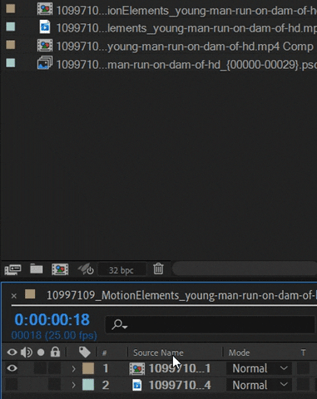
Task: Click the audio speaker column icon
Action: pos(27,352)
